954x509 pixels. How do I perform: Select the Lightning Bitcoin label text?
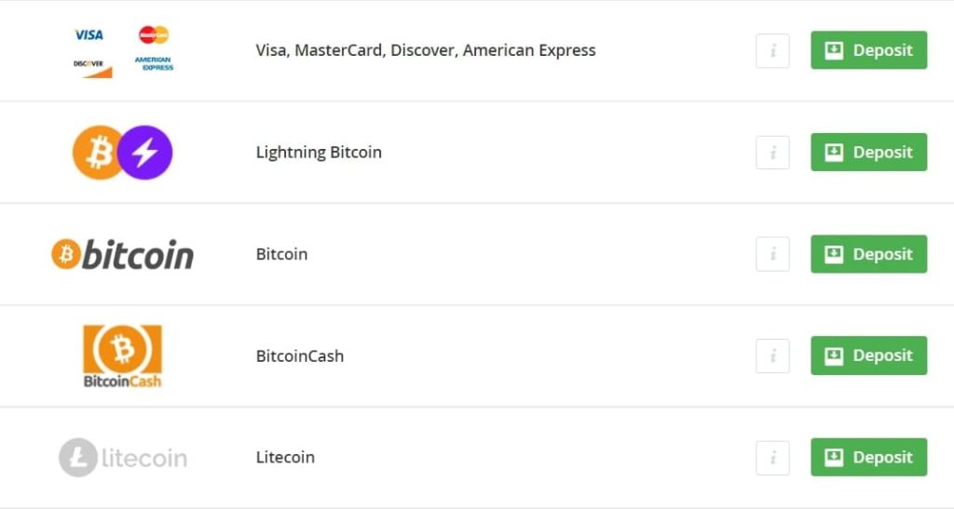pos(319,153)
